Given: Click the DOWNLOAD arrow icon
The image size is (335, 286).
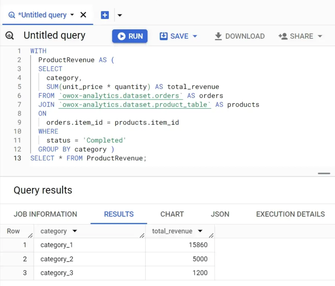Looking at the screenshot, I should pos(218,36).
